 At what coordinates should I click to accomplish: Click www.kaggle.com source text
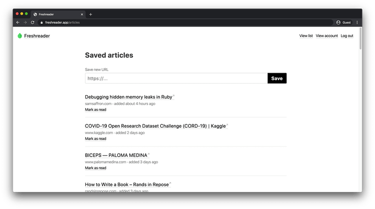[99, 133]
